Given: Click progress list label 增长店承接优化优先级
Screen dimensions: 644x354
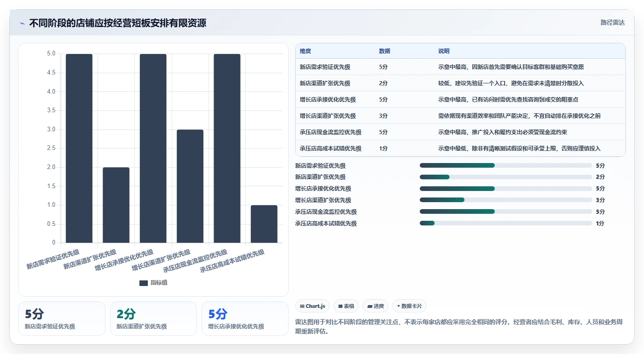Looking at the screenshot, I should (x=323, y=189).
